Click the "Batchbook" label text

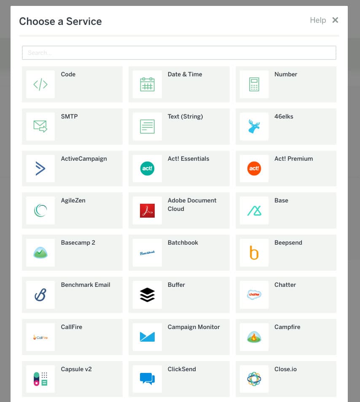(183, 243)
